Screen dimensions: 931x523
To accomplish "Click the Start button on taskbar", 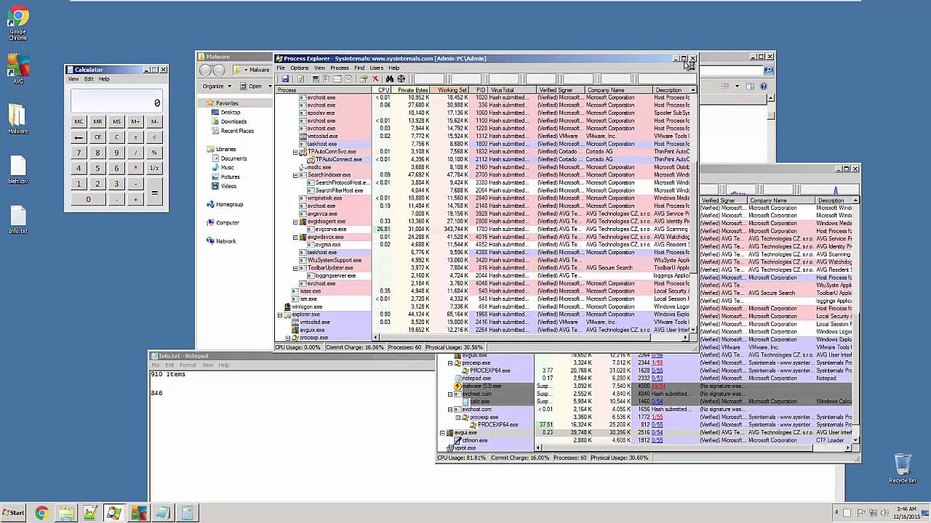I will point(13,513).
